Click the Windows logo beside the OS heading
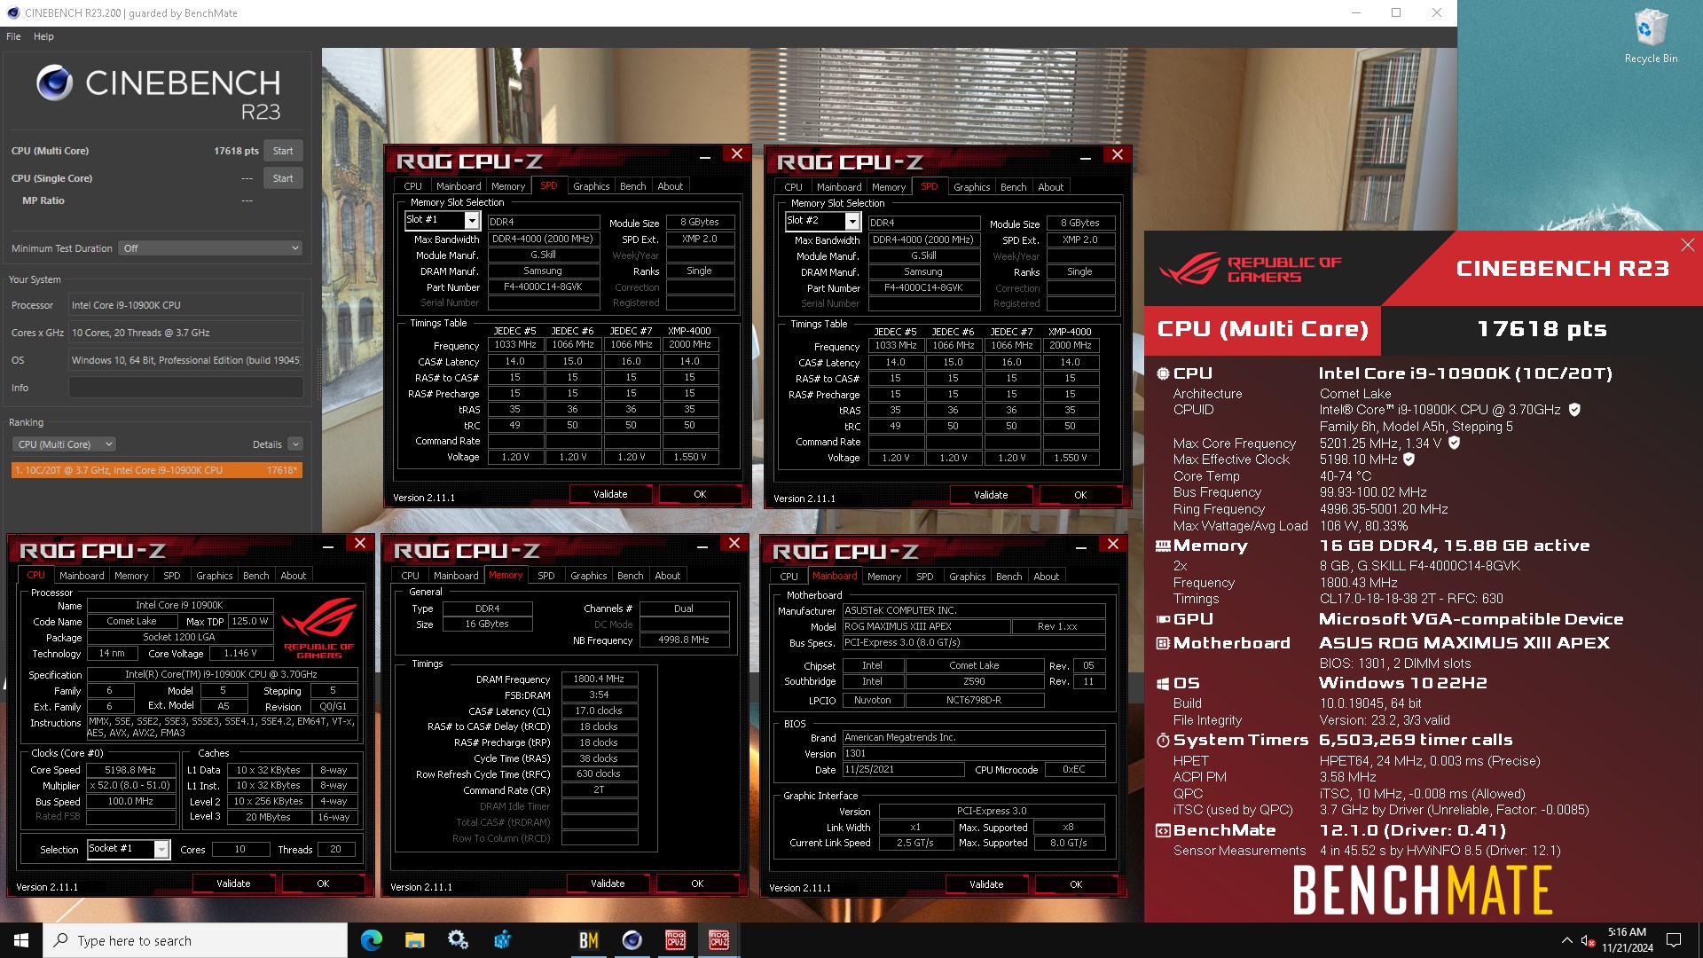1703x958 pixels. tap(1163, 683)
